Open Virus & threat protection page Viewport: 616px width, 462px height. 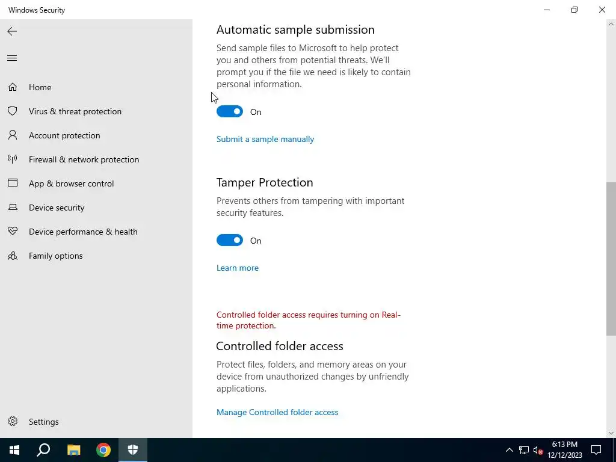point(75,111)
